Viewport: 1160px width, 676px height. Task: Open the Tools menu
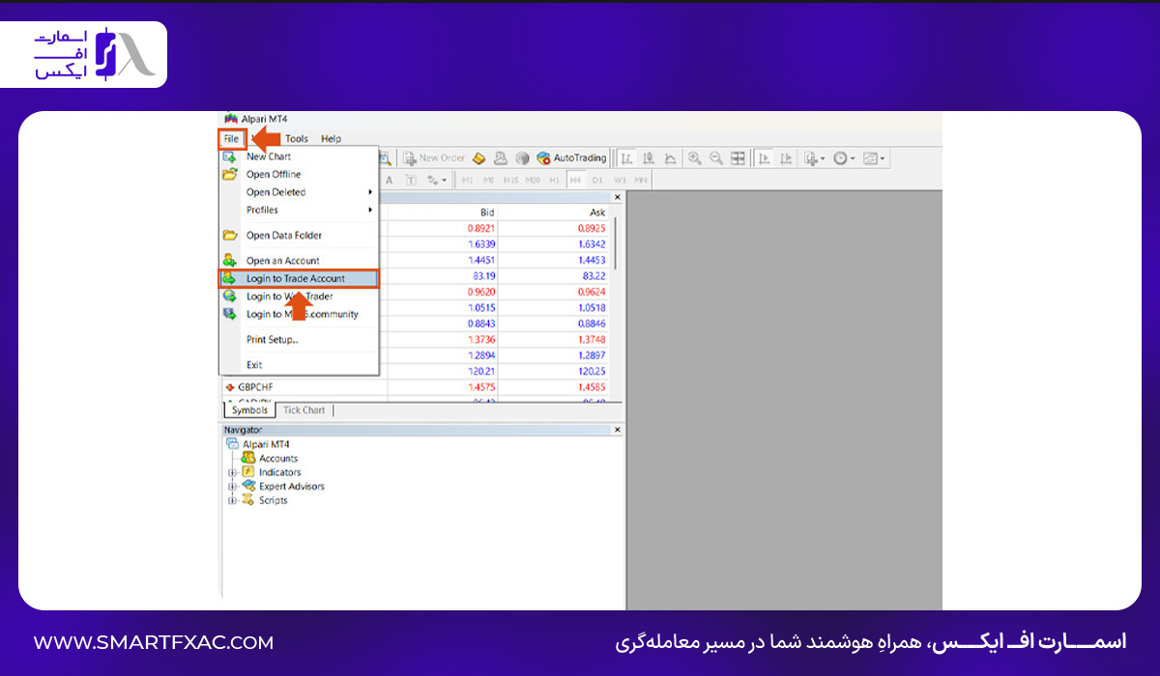click(297, 139)
